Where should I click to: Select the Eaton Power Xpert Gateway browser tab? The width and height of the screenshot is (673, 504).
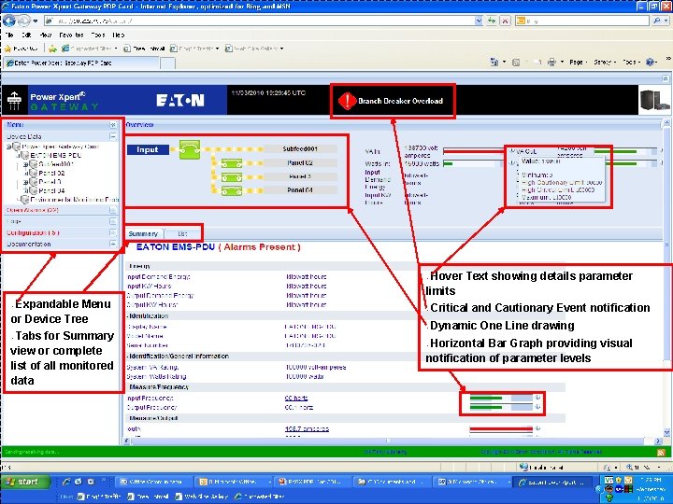pyautogui.click(x=81, y=63)
